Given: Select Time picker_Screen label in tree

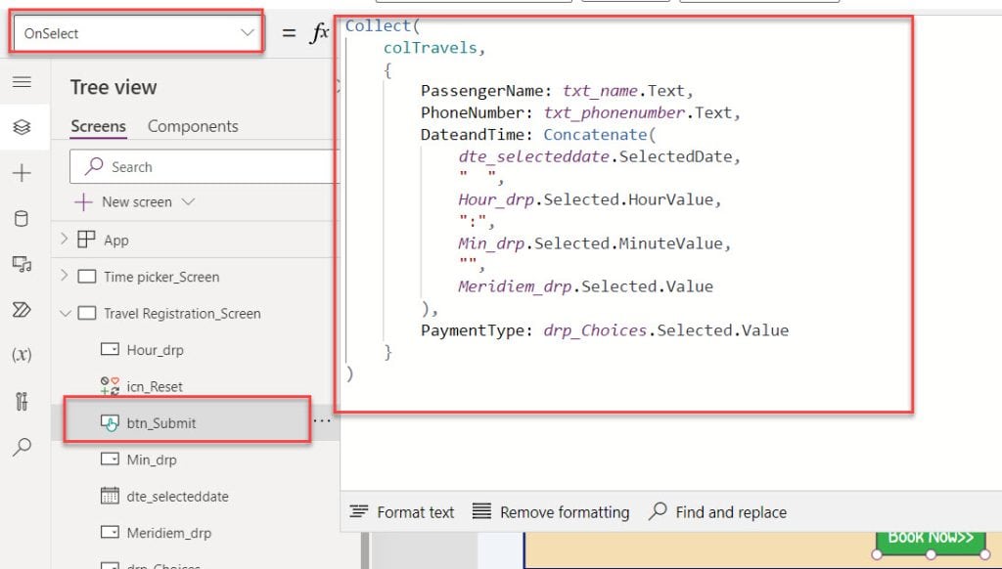Looking at the screenshot, I should [161, 277].
